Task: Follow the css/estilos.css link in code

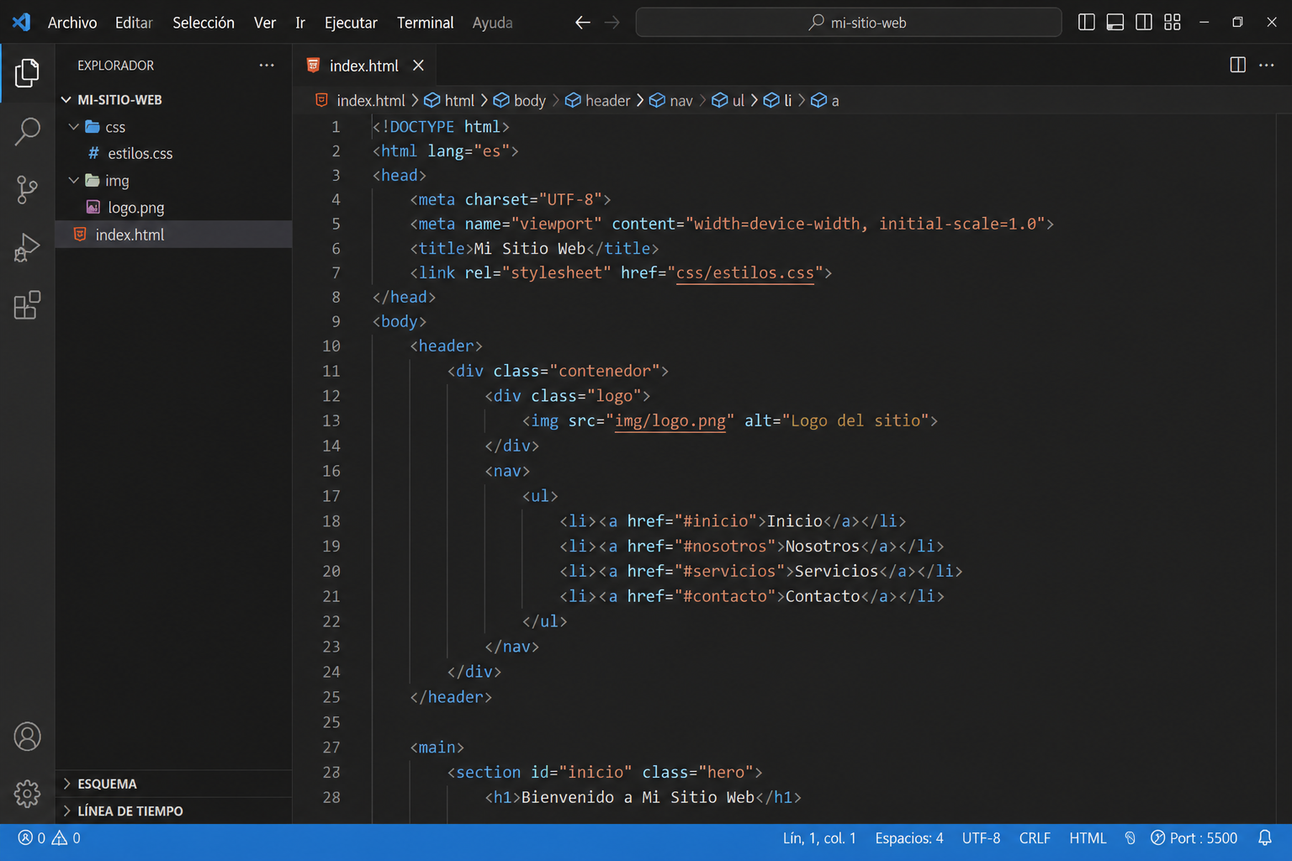Action: pos(744,273)
